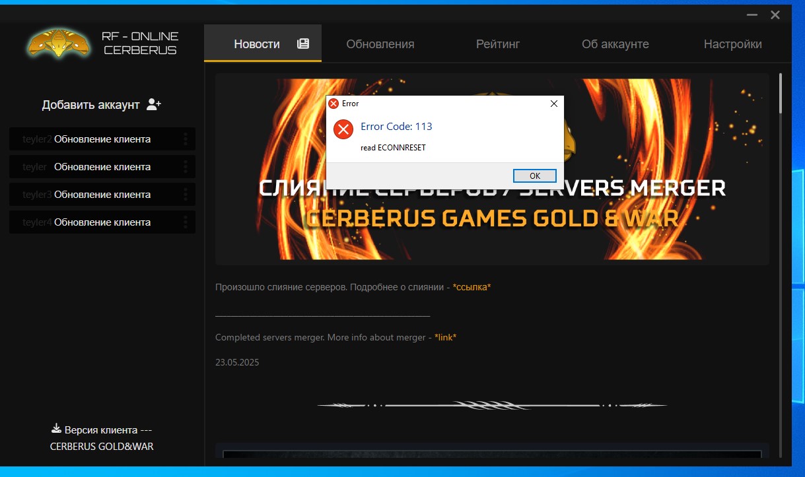805x477 pixels.
Task: Open the Рейтинг tab
Action: pos(498,44)
